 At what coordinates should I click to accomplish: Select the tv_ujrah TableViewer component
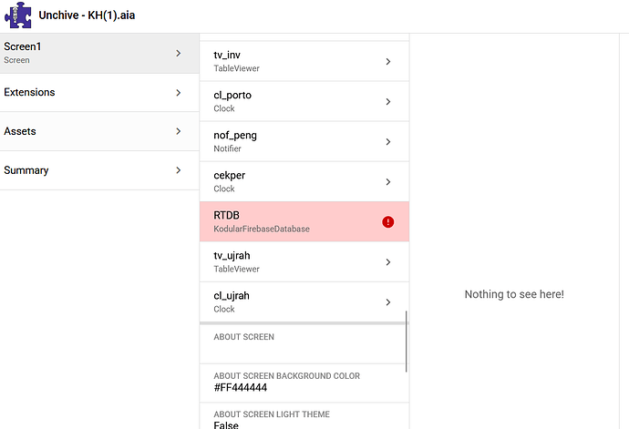(x=304, y=261)
